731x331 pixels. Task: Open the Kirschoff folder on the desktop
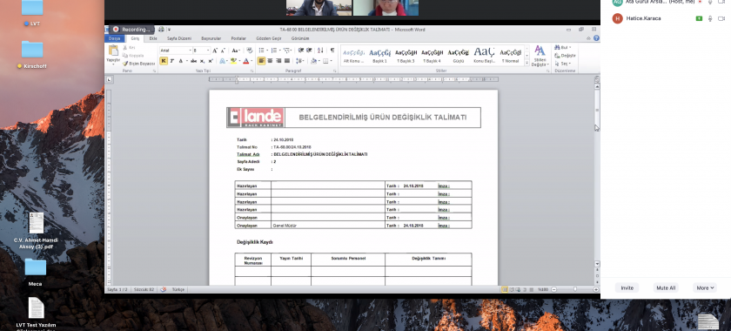pyautogui.click(x=32, y=54)
